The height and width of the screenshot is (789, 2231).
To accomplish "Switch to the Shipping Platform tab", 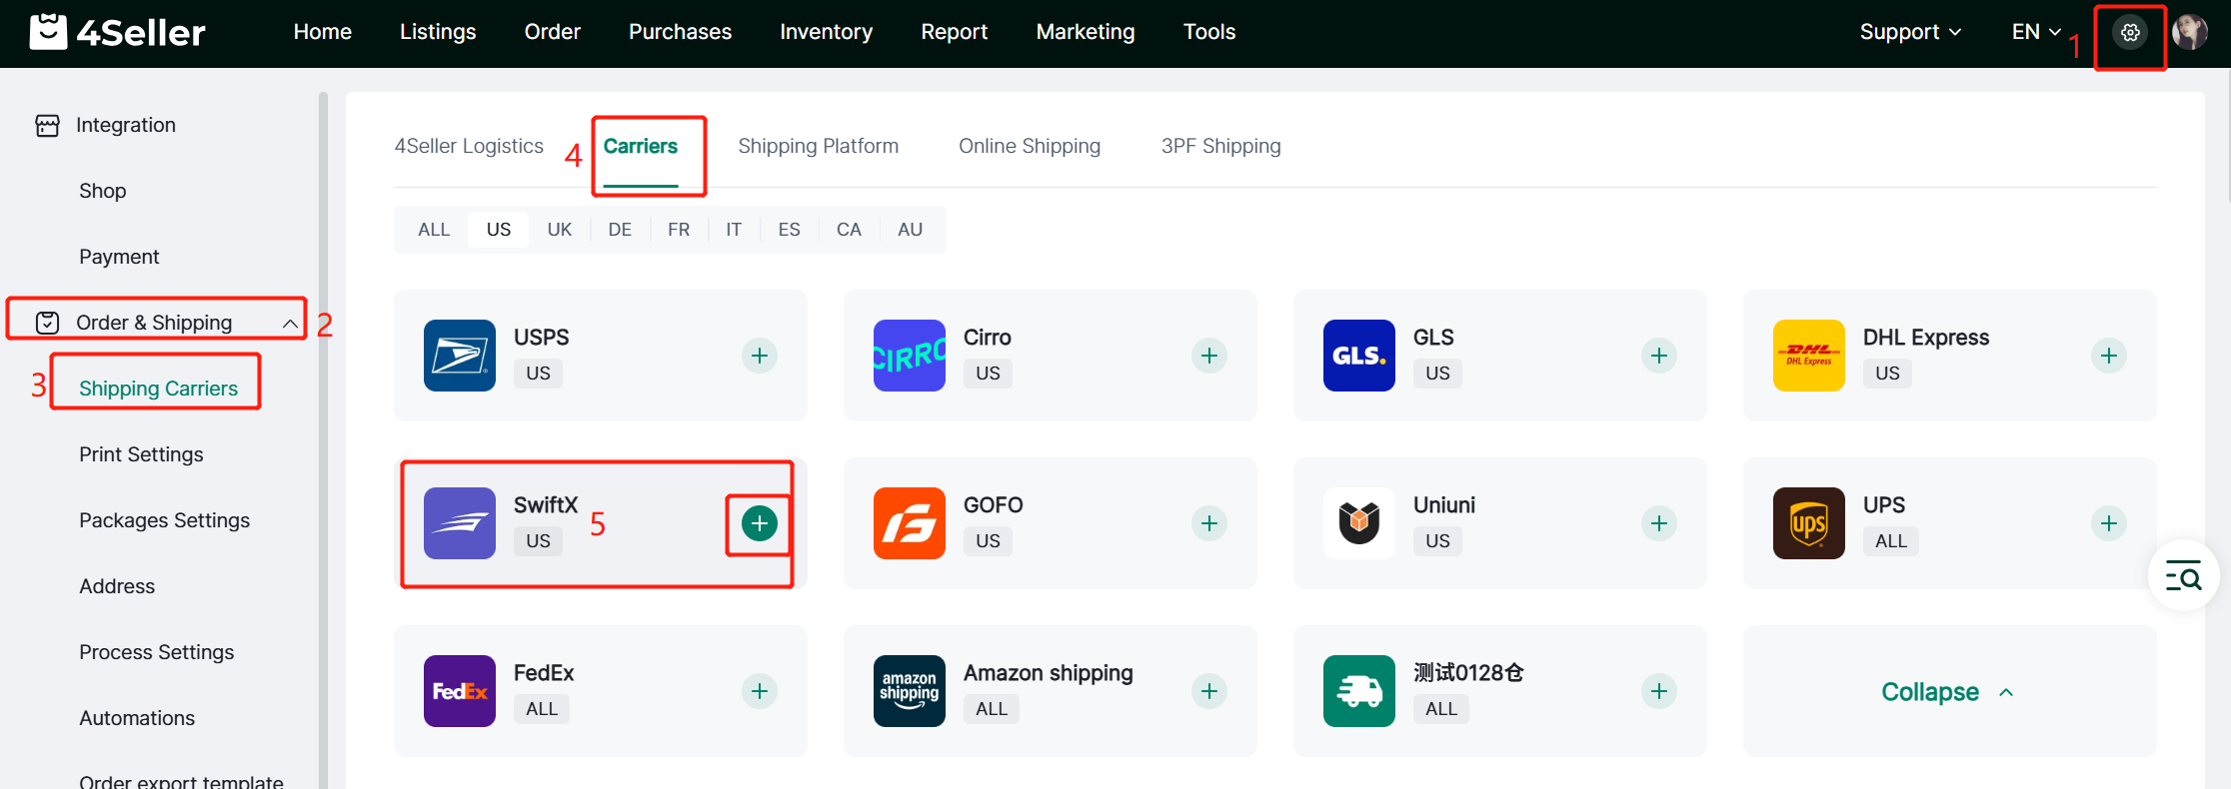I will (x=818, y=146).
